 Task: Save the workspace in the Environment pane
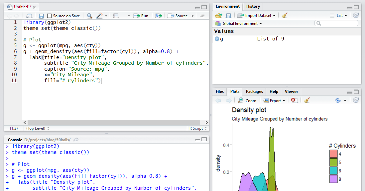tap(228, 15)
